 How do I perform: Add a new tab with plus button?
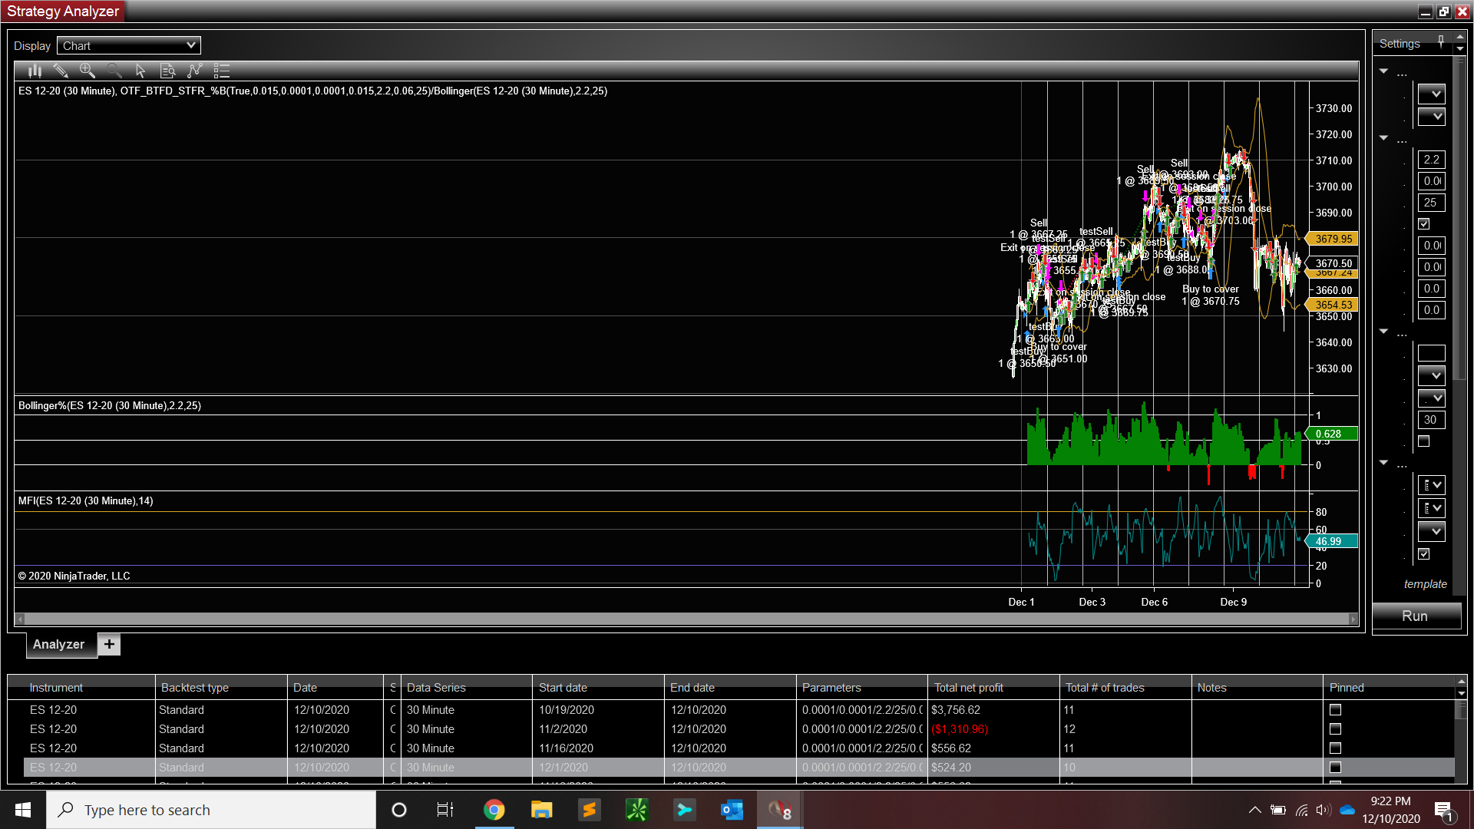tap(109, 645)
